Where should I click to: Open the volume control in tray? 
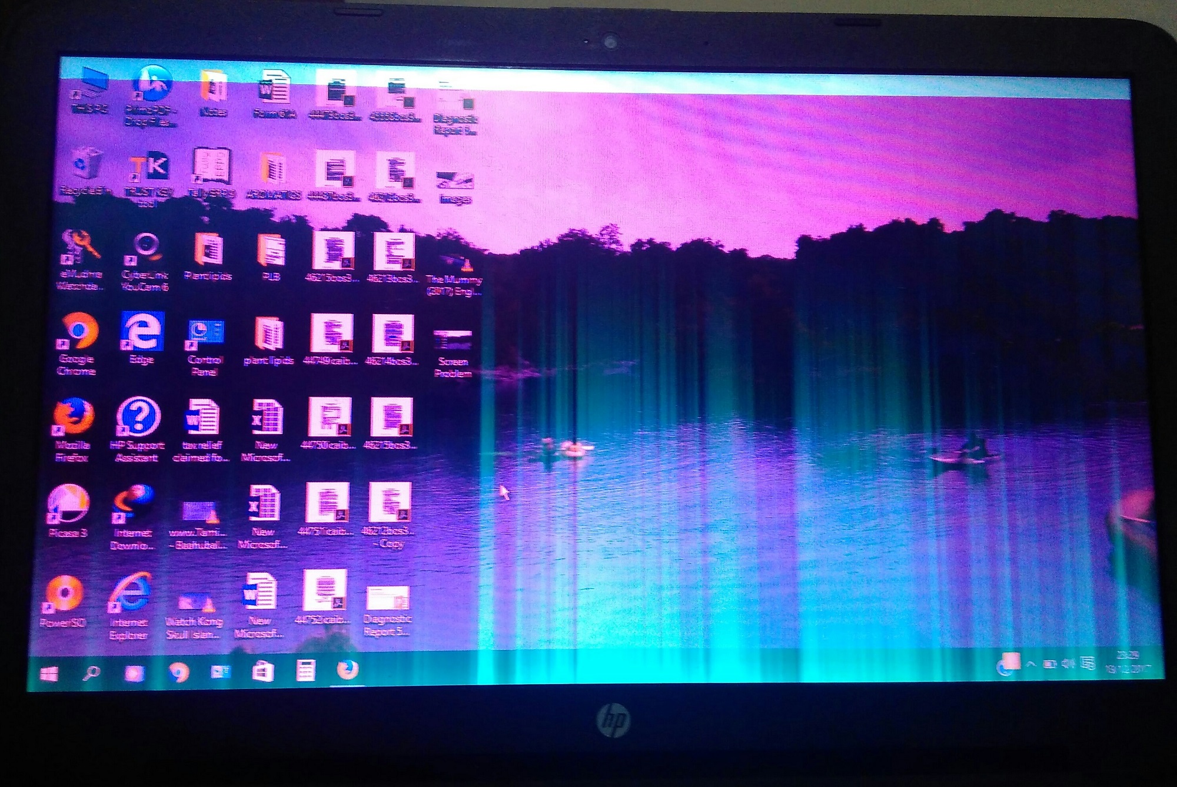[x=1069, y=664]
